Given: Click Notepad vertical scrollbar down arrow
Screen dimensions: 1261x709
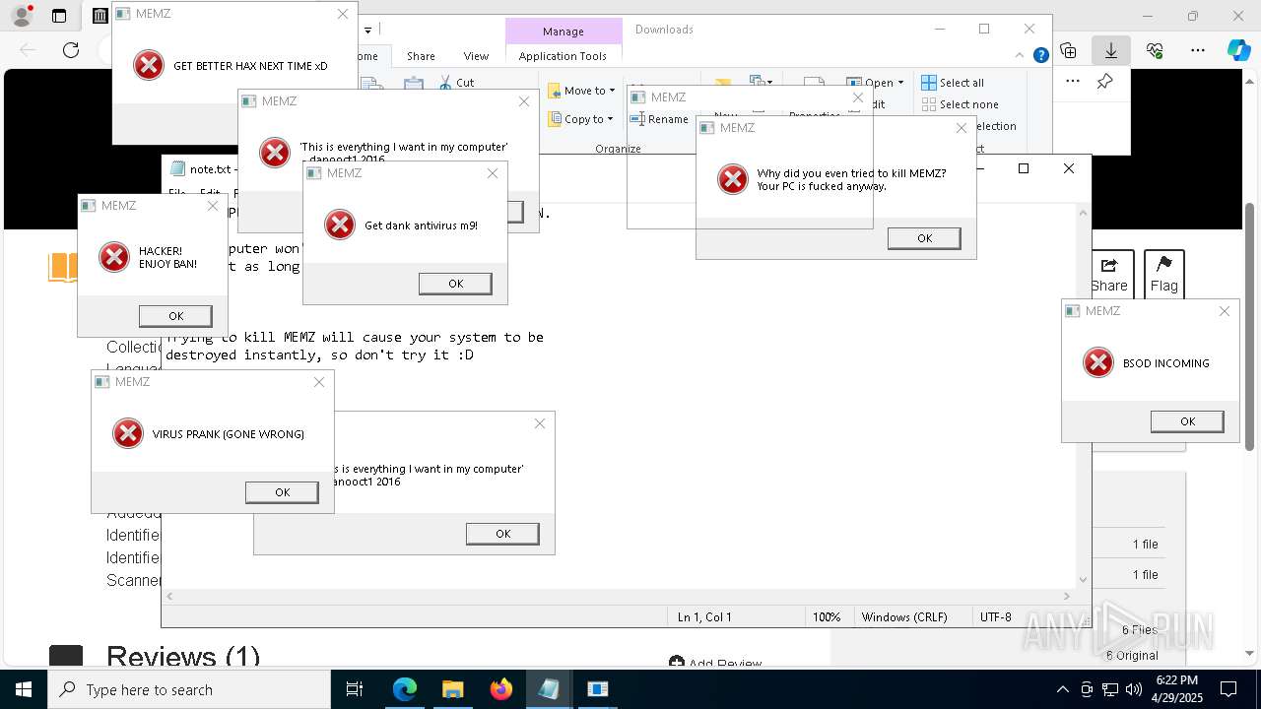Looking at the screenshot, I should (x=1084, y=580).
